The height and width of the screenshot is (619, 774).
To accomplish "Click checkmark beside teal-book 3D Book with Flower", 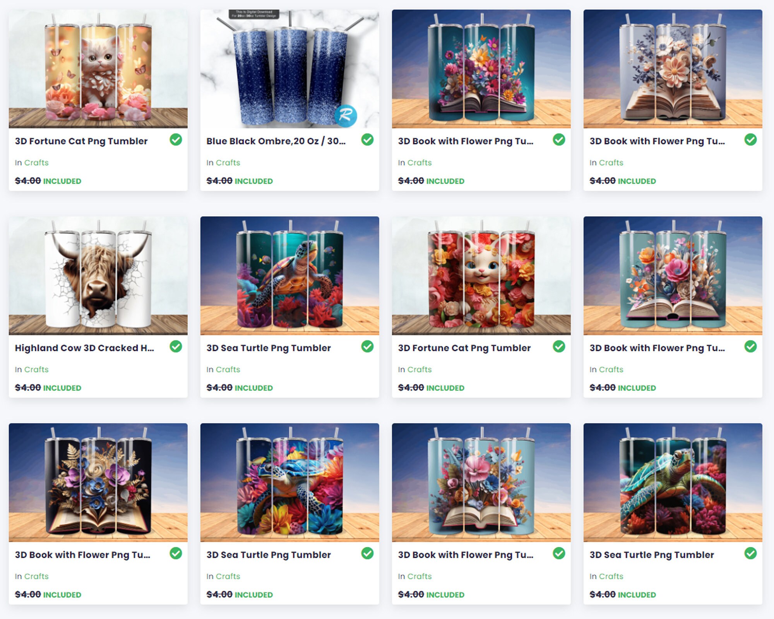I will [559, 140].
